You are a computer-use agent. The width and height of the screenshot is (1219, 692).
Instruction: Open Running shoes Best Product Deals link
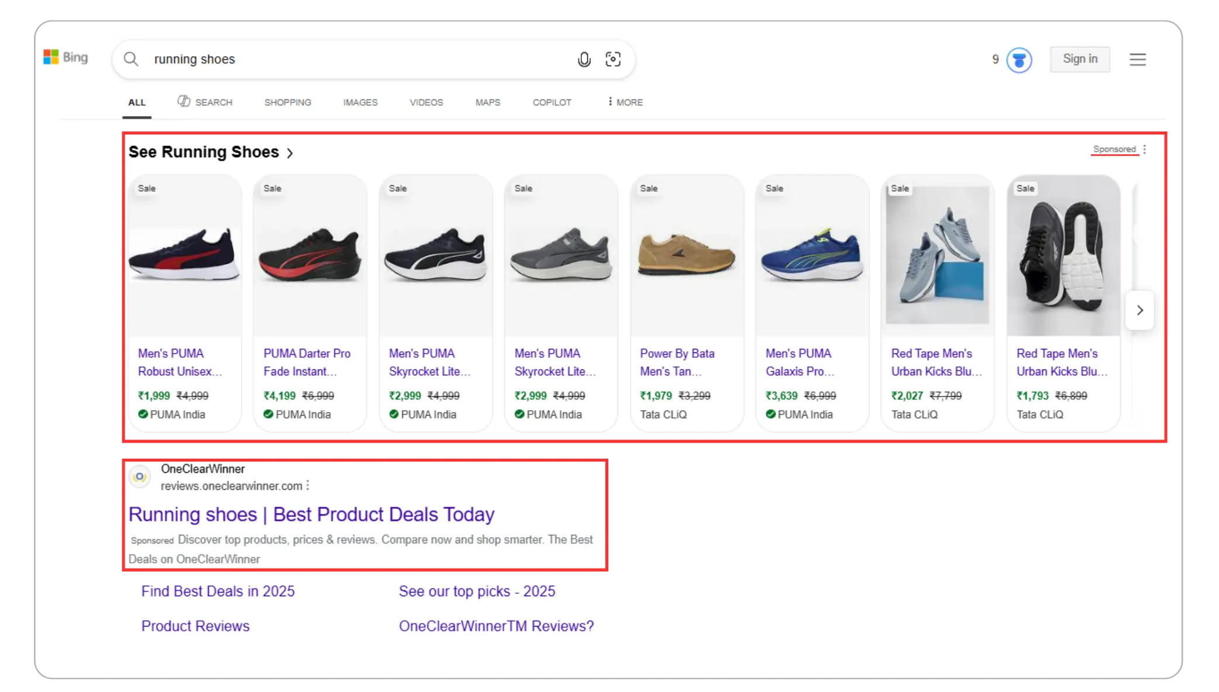311,514
